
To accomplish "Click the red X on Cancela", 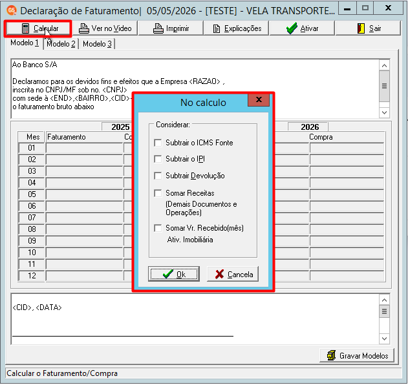I will (x=219, y=275).
